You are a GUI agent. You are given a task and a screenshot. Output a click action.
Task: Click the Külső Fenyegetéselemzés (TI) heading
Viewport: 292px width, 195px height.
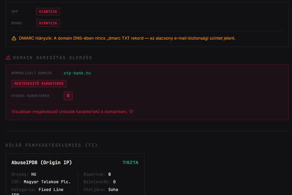[52, 145]
